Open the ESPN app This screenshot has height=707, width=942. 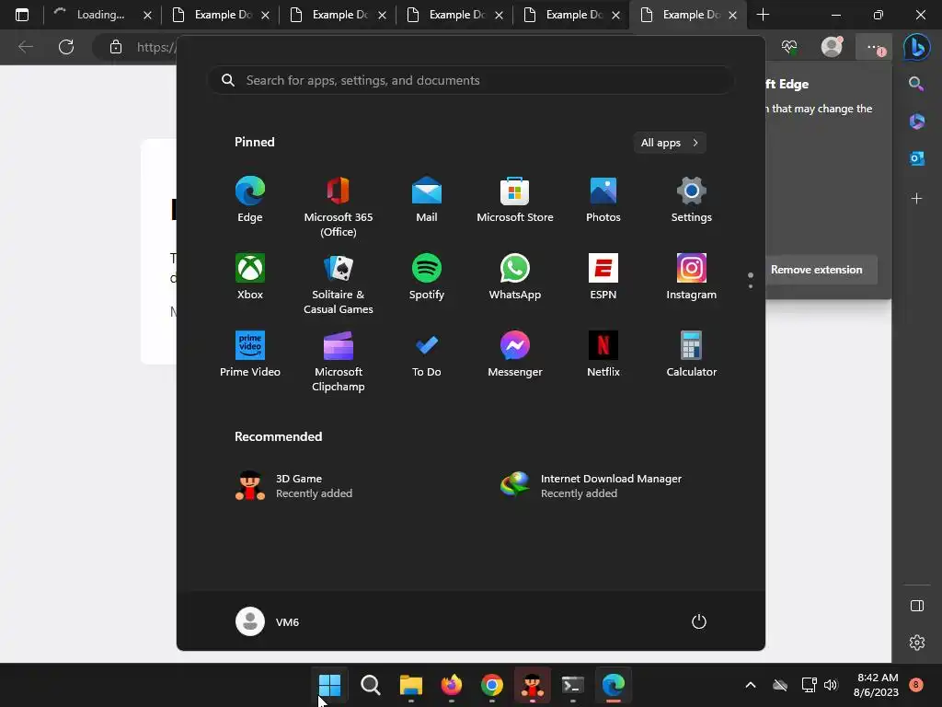(603, 276)
